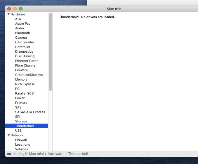The height and width of the screenshot is (164, 198).
Task: Collapse the Hardware section triangle
Action: click(x=8, y=14)
